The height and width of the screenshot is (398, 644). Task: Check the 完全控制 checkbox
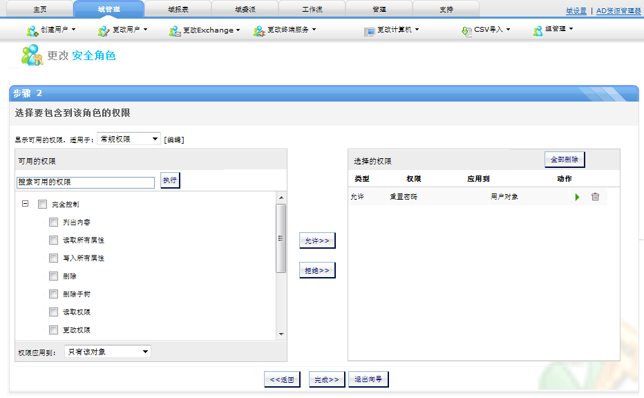click(x=42, y=204)
